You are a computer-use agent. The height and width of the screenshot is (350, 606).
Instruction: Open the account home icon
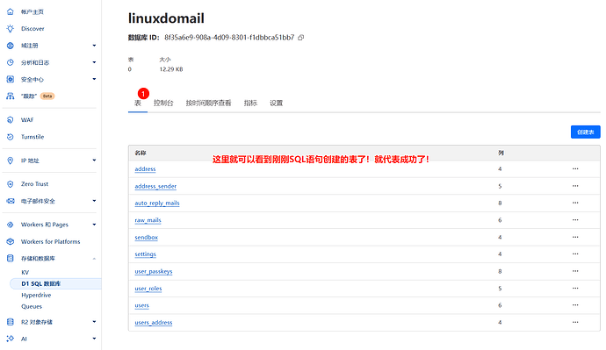pos(11,11)
